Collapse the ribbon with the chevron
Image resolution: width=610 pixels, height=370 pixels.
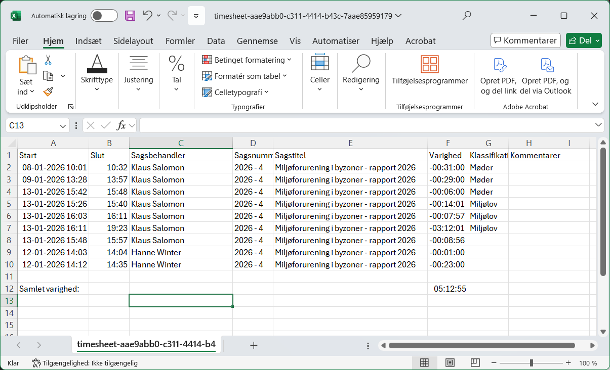[595, 104]
